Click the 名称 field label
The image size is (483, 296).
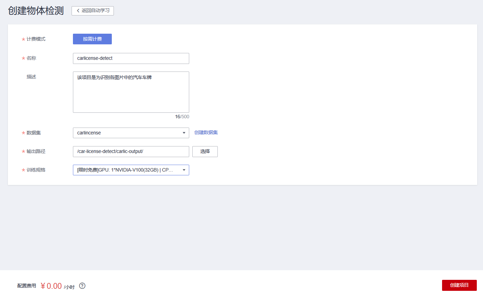pos(31,58)
